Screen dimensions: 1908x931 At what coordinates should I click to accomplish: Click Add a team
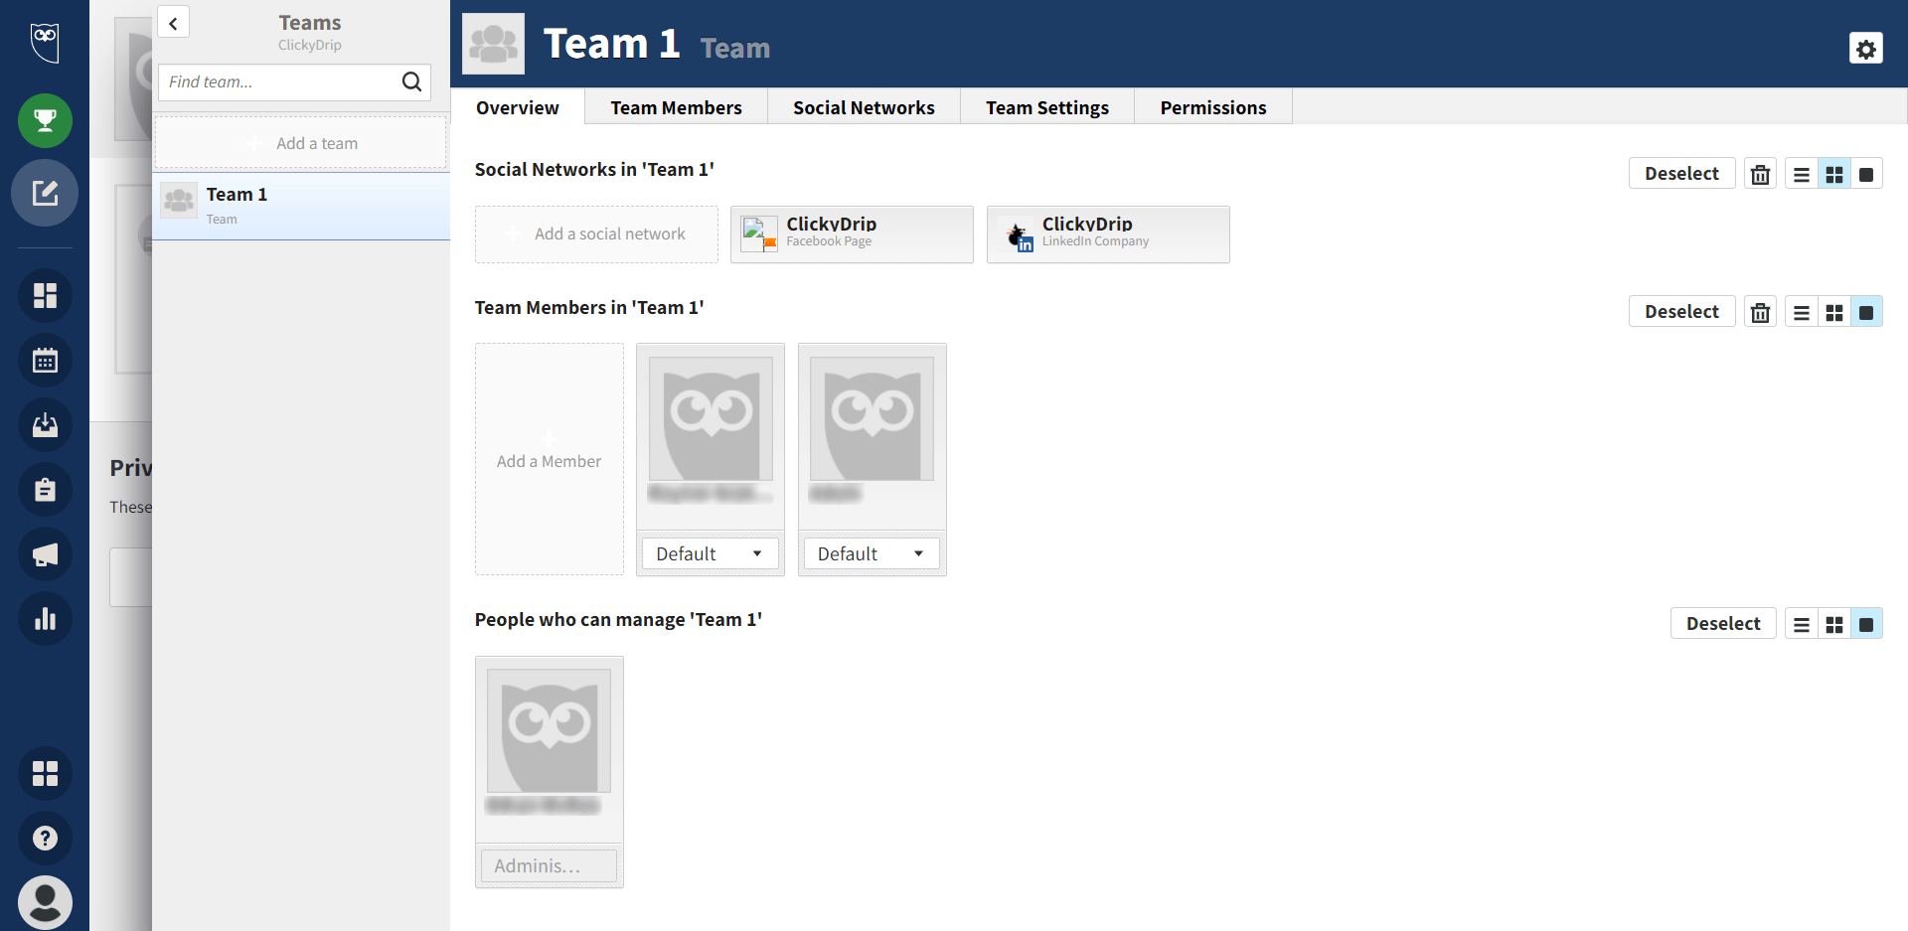point(300,143)
